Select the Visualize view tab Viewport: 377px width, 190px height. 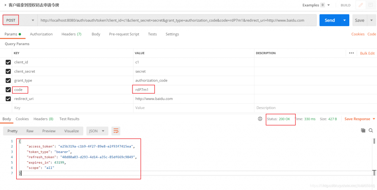click(x=72, y=131)
